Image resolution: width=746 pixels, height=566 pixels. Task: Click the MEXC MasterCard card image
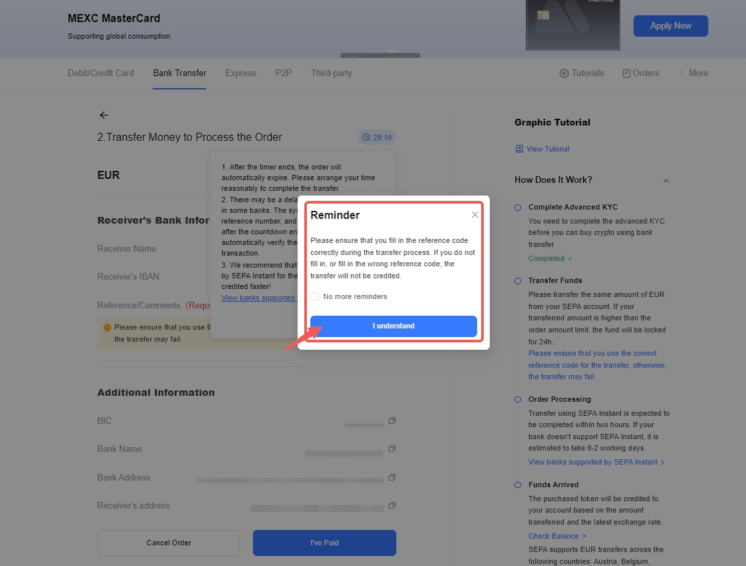(x=573, y=25)
